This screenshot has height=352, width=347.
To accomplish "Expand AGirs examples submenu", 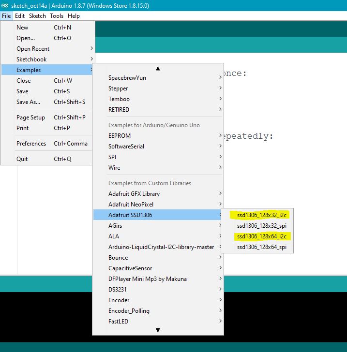I will click(157, 226).
